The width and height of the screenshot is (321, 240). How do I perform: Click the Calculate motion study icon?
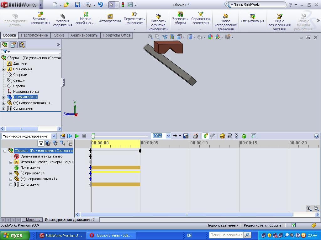click(x=63, y=136)
